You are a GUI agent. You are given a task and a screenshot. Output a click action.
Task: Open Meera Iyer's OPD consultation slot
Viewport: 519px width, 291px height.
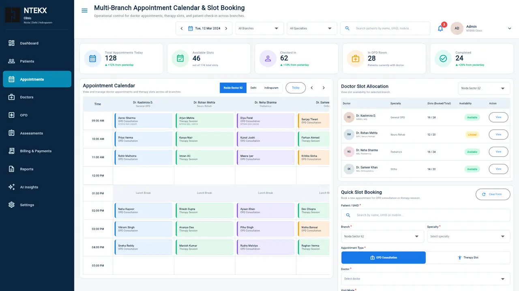[266, 157]
